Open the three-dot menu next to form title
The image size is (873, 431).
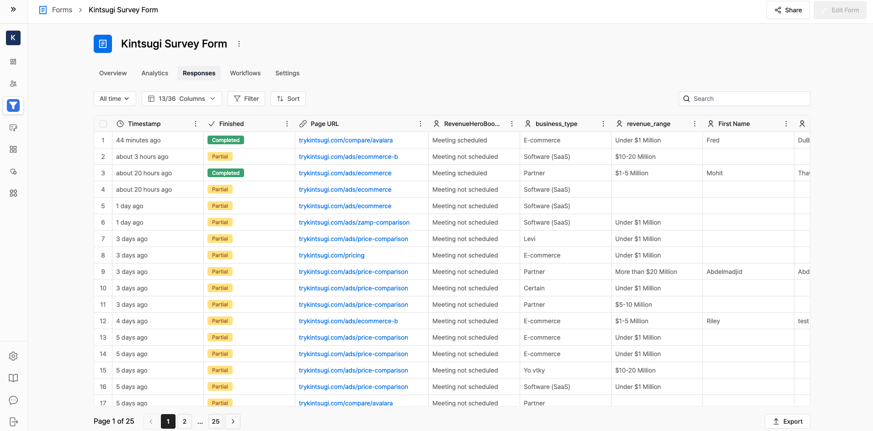pyautogui.click(x=239, y=44)
